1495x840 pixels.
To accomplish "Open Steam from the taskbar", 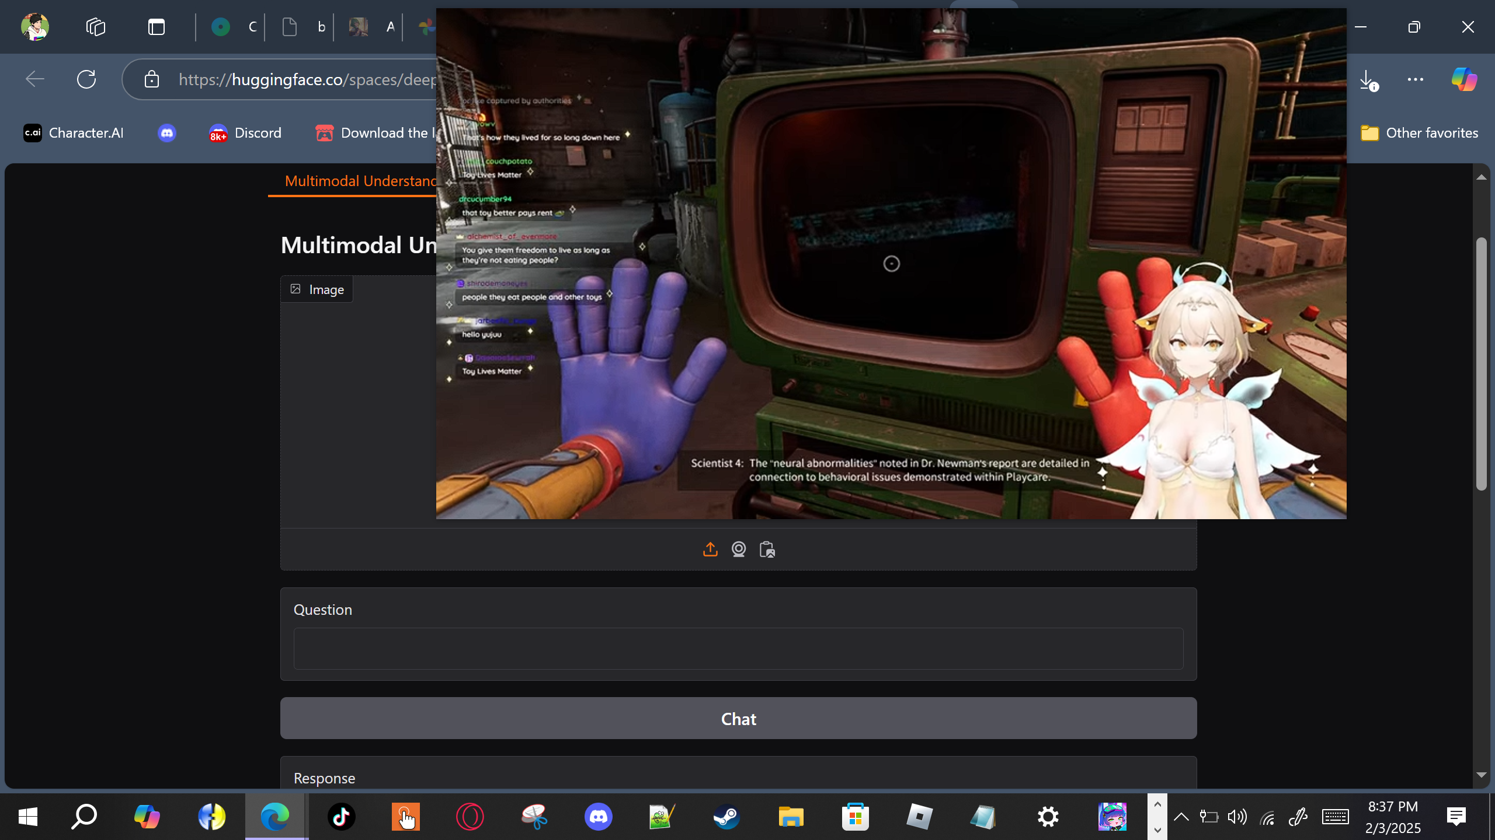I will (726, 817).
